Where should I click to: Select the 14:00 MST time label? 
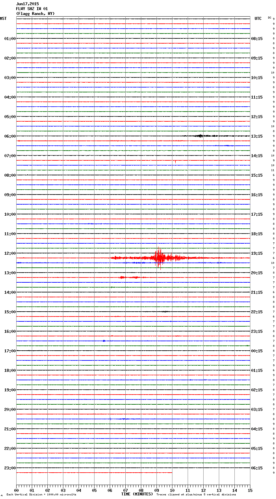[10, 292]
